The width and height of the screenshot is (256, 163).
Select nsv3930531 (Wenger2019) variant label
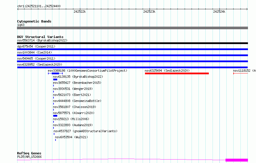pos(73,89)
